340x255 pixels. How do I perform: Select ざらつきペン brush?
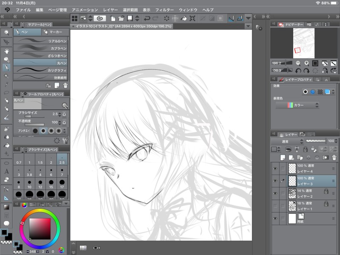pos(40,56)
